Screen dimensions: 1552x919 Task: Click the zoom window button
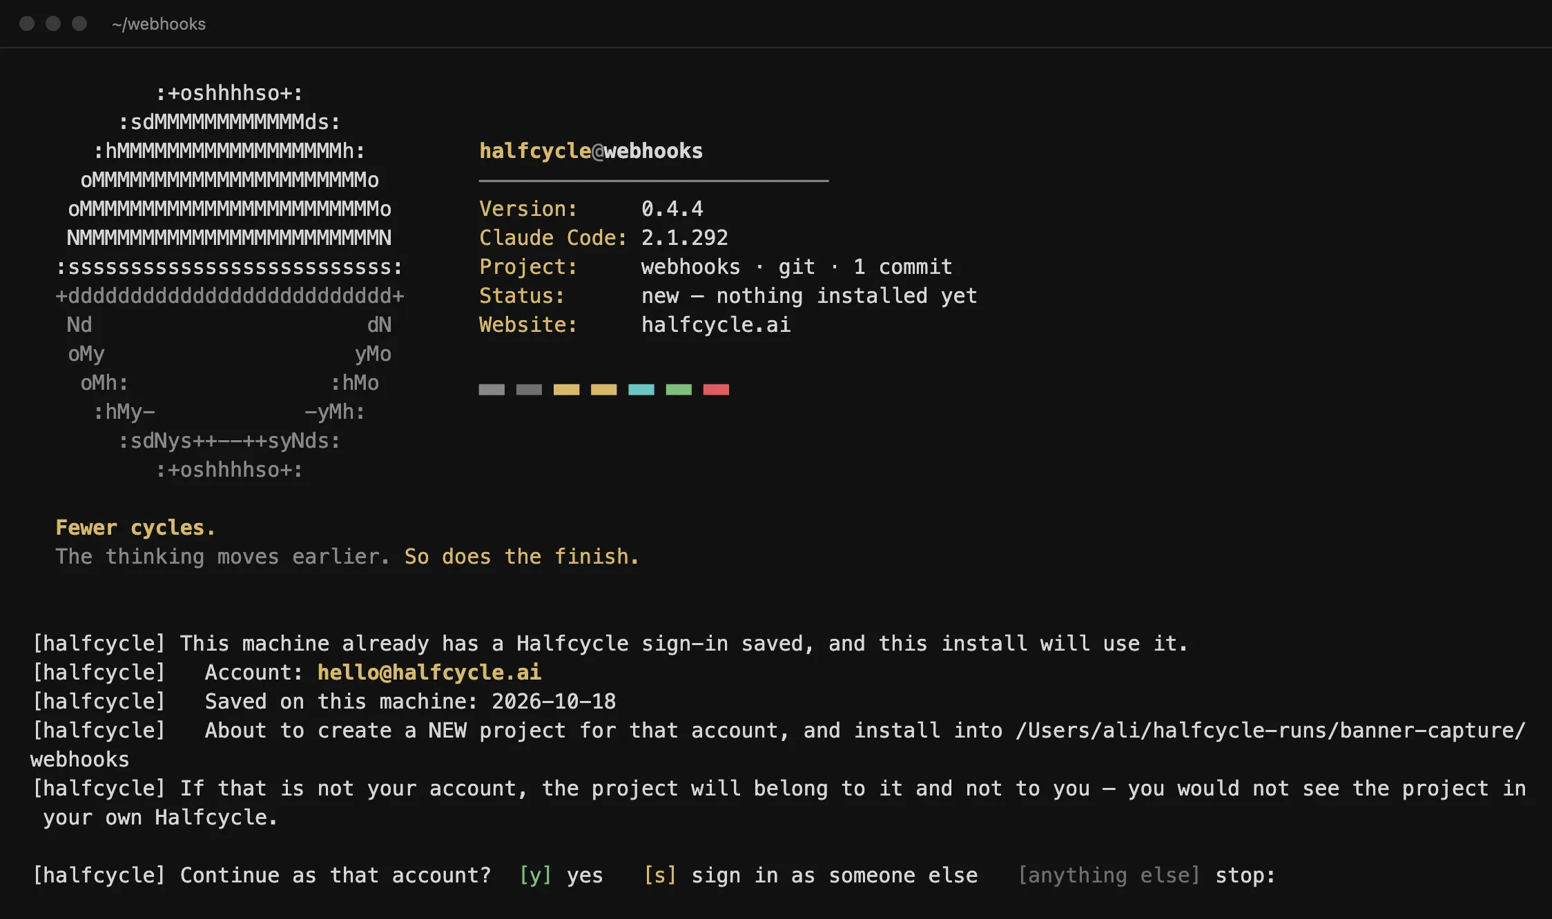pos(79,23)
